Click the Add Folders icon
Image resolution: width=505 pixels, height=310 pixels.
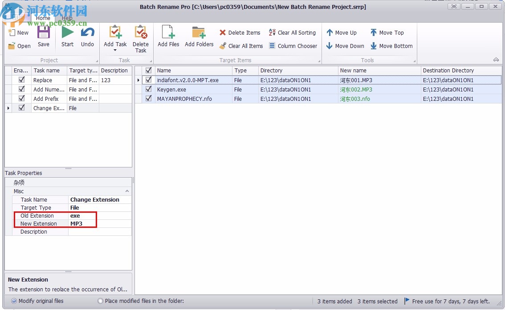pyautogui.click(x=199, y=33)
